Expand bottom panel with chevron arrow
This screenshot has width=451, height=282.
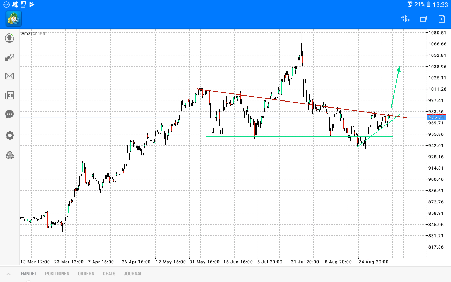point(8,274)
